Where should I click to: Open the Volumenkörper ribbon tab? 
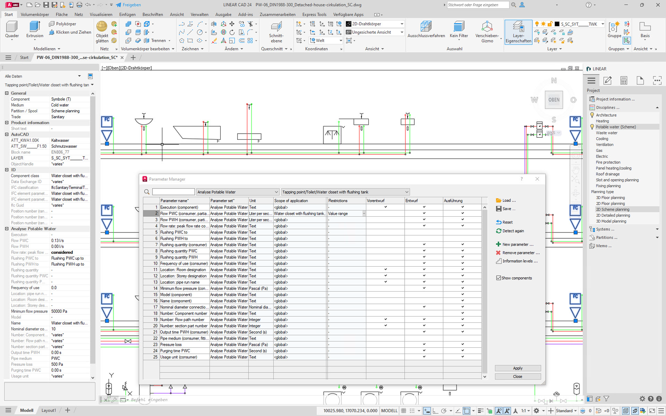(x=35, y=15)
